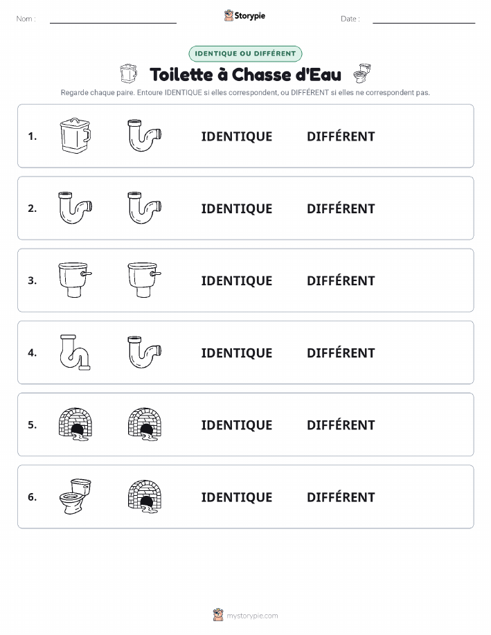Click the IDENTIQUE OU DIFFÉRENT green badge
This screenshot has height=635, width=491.
tap(245, 53)
